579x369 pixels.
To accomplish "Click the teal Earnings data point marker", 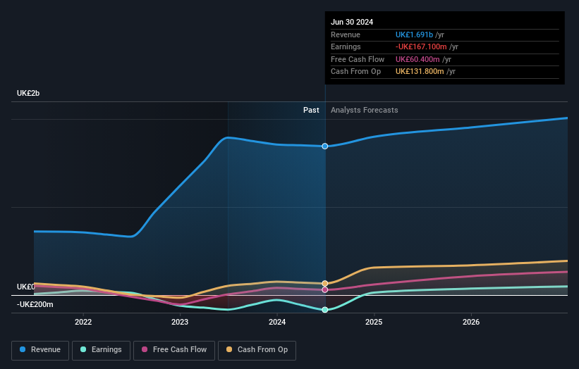I will tap(325, 310).
